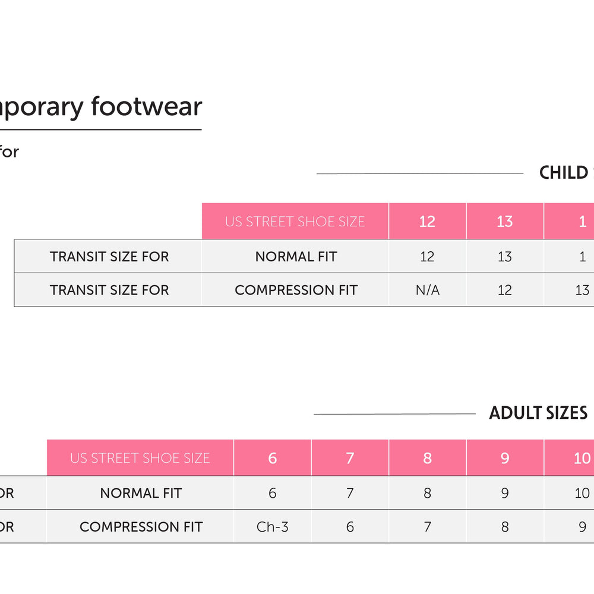Click the N/A cell in child compression row

tap(427, 290)
